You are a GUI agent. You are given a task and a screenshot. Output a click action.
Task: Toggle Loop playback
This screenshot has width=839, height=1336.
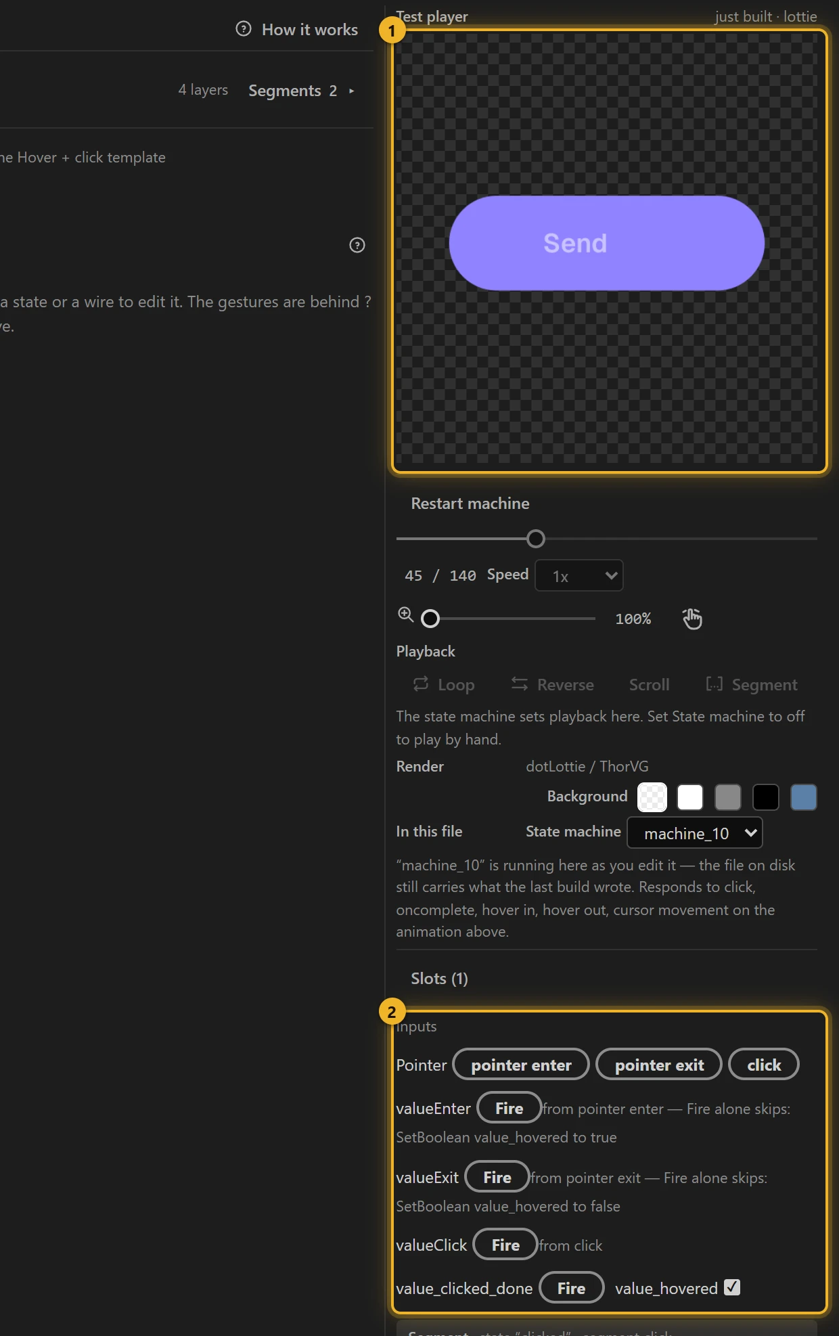pyautogui.click(x=444, y=685)
